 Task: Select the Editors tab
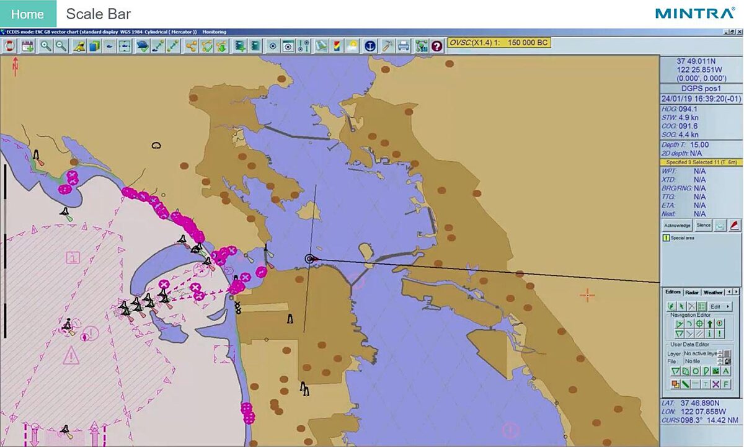673,292
